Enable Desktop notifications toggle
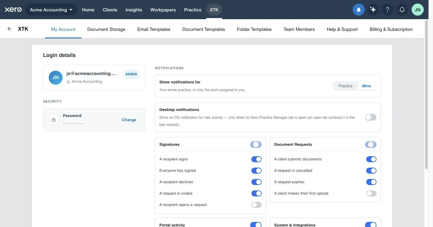The width and height of the screenshot is (433, 227). pyautogui.click(x=371, y=118)
